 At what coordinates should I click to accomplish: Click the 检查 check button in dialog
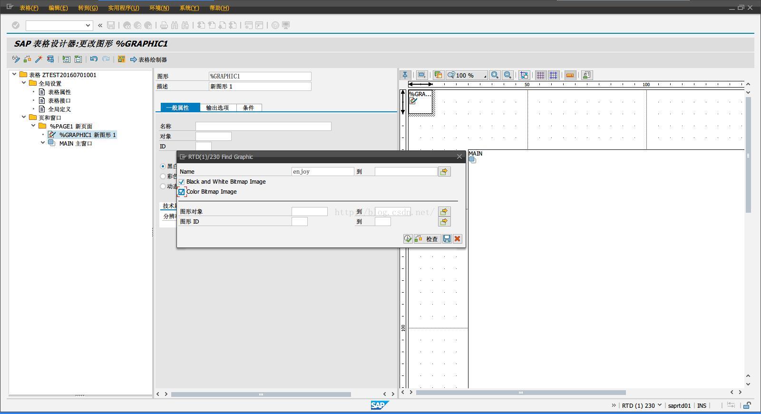(427, 239)
